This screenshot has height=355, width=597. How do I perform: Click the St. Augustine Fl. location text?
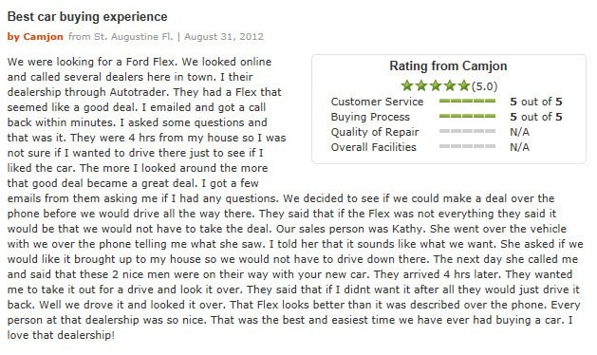[133, 37]
